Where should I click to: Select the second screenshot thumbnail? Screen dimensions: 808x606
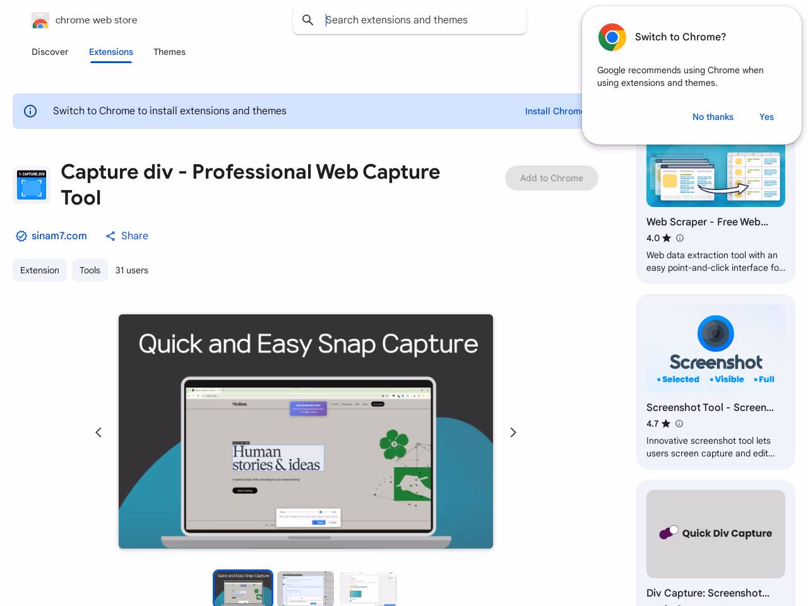pos(306,588)
